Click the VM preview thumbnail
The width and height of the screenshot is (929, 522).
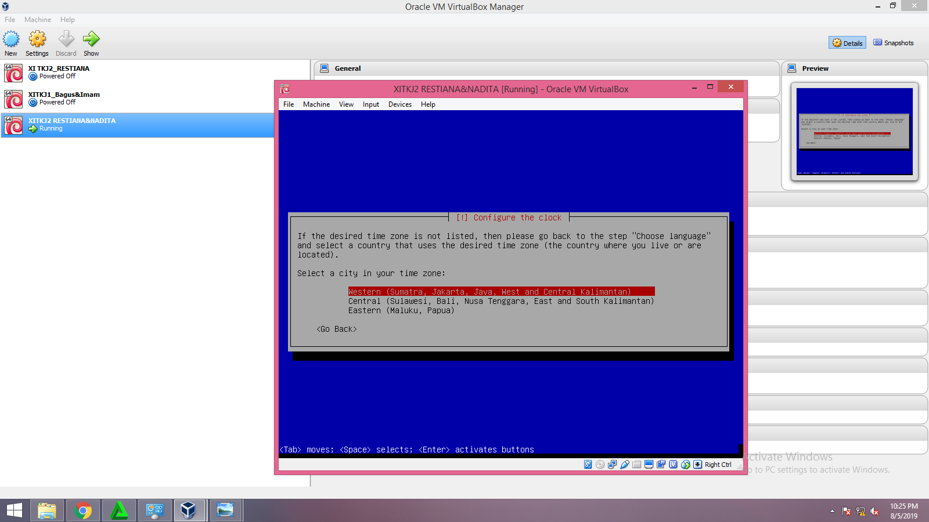(854, 131)
